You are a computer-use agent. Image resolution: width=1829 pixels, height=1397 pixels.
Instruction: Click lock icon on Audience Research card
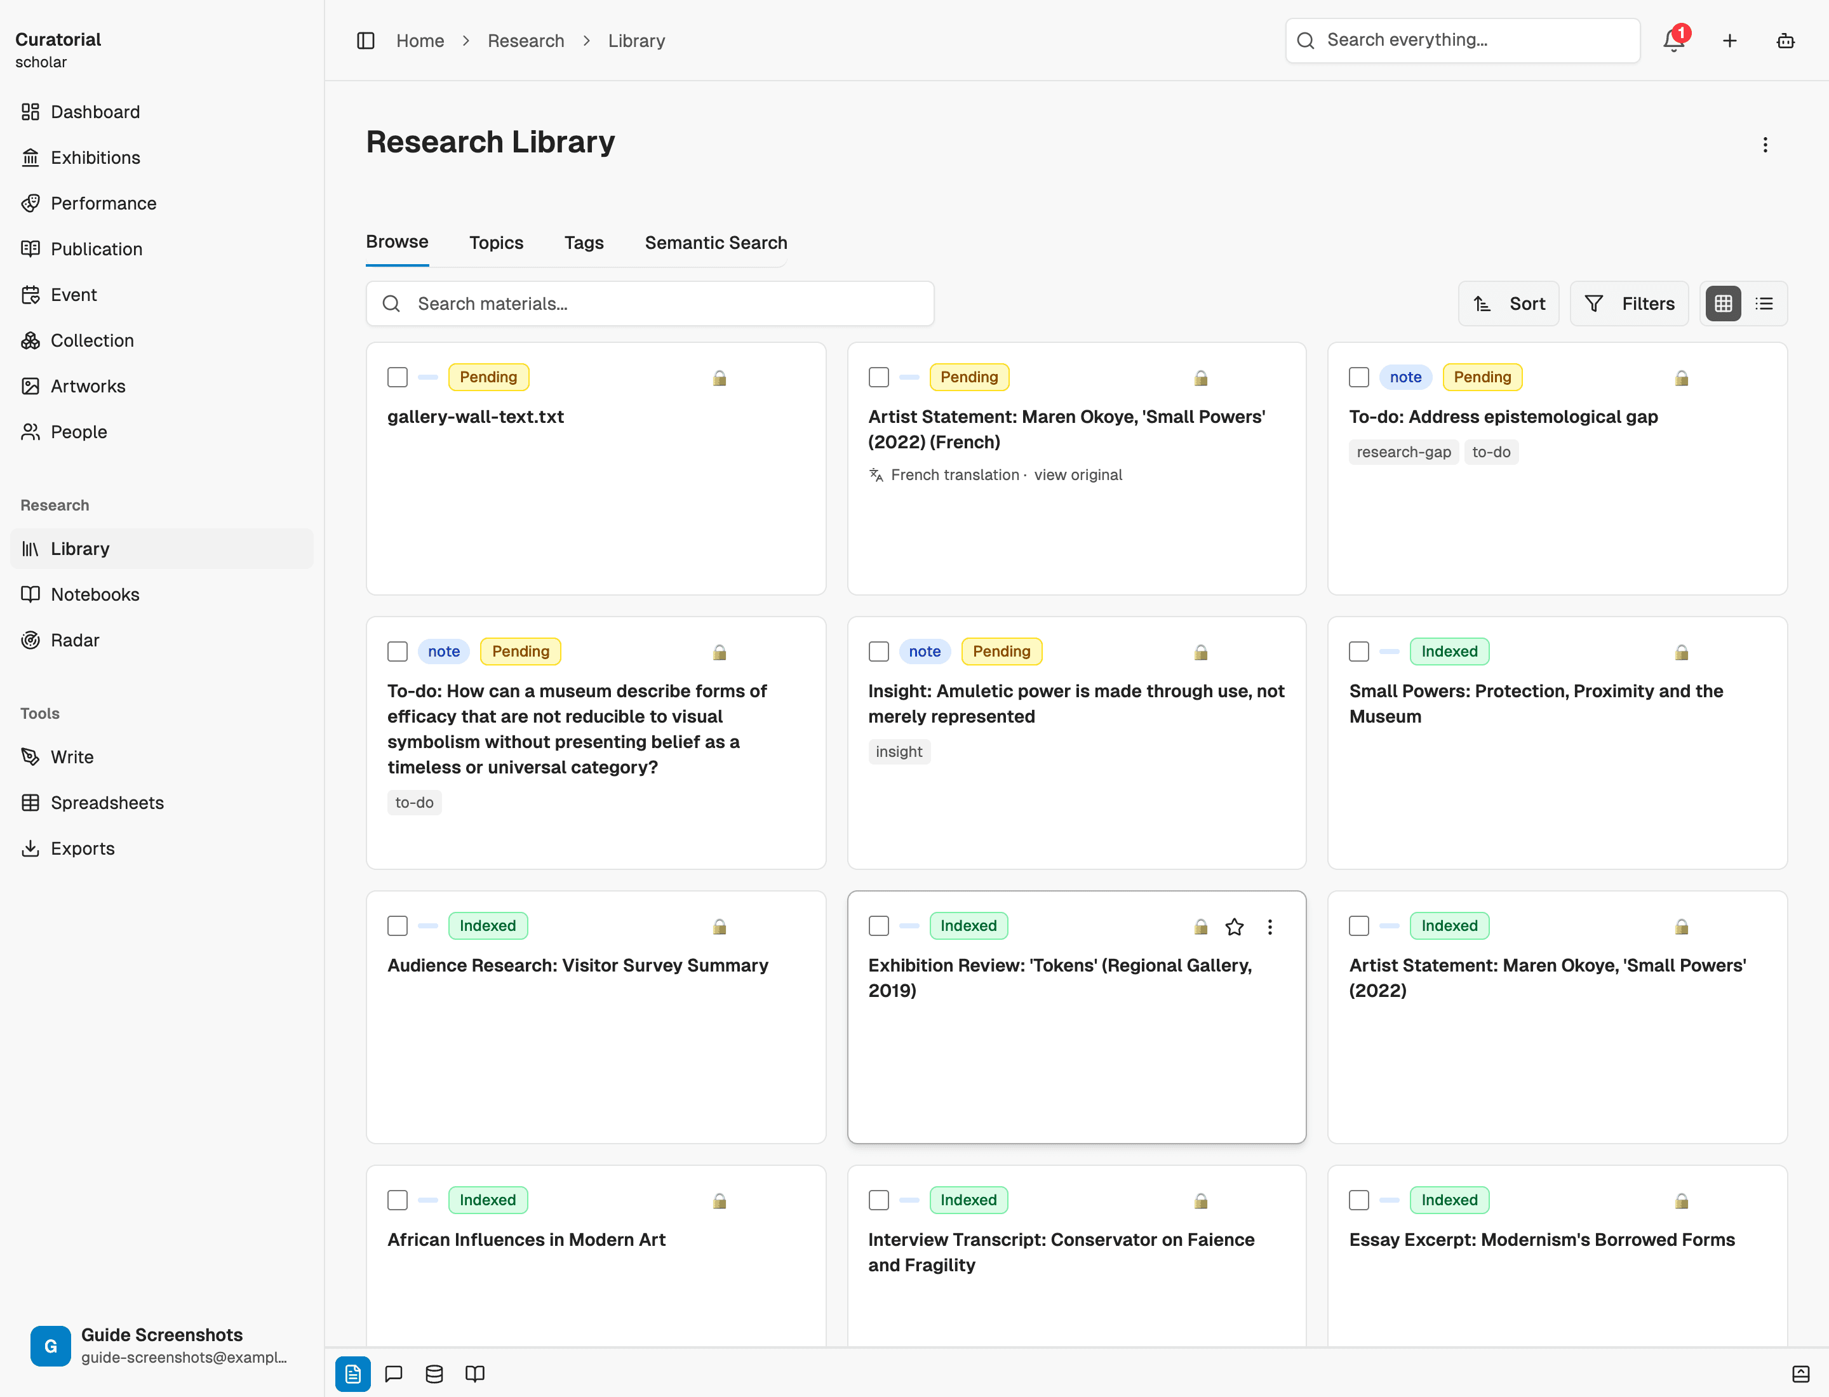[x=720, y=926]
